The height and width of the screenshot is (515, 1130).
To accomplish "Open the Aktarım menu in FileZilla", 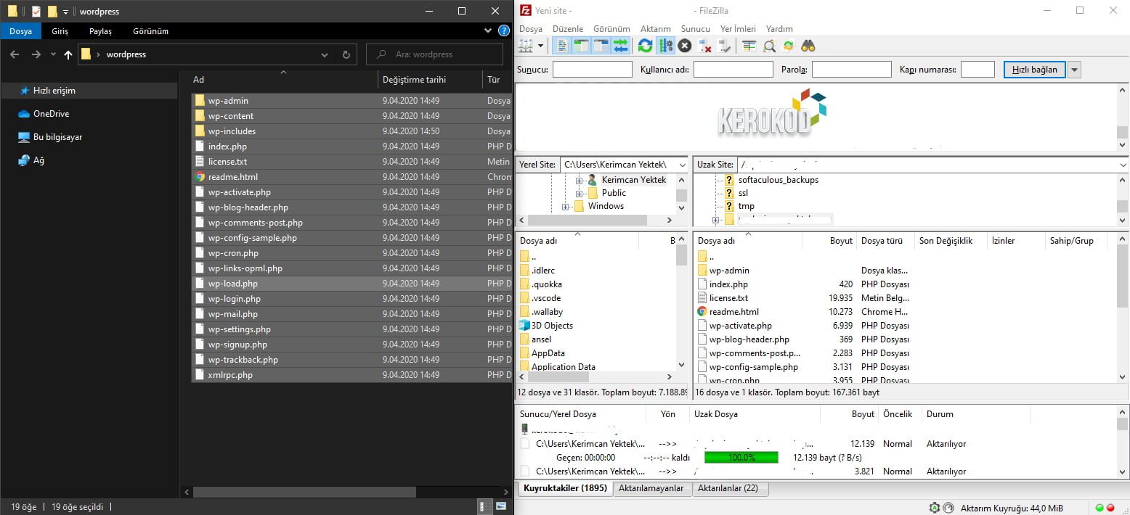I will [656, 29].
